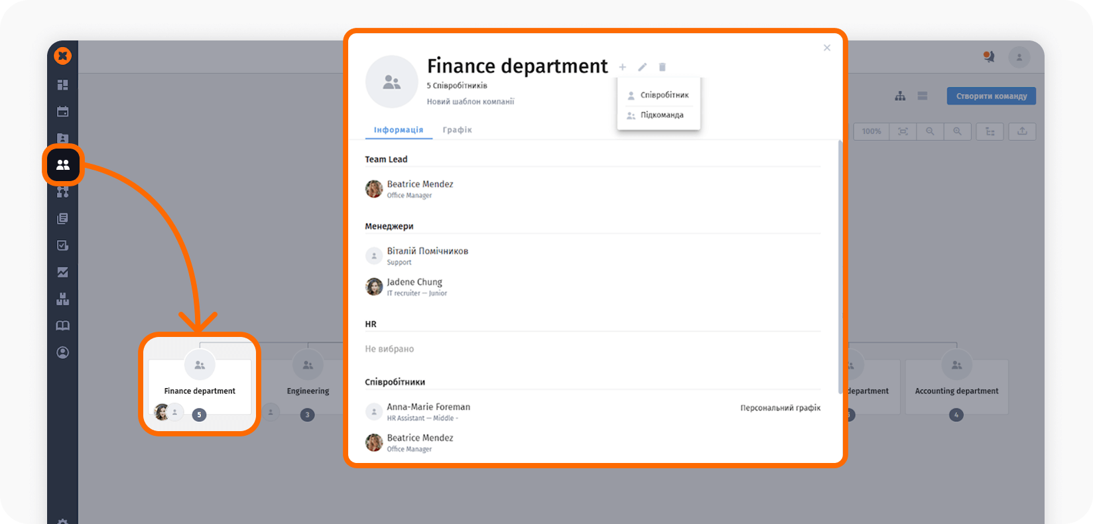1093x524 pixels.
Task: Click the notification bell icon
Action: click(x=989, y=57)
